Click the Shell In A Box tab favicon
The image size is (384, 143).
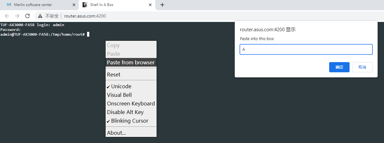click(x=85, y=5)
